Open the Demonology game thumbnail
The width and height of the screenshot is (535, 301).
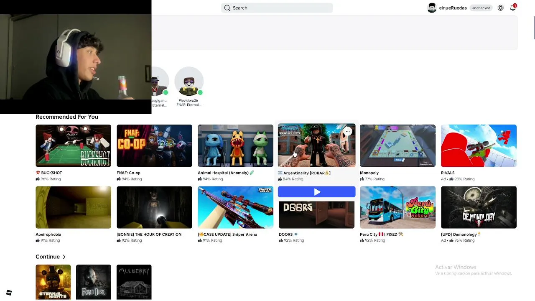point(479,207)
